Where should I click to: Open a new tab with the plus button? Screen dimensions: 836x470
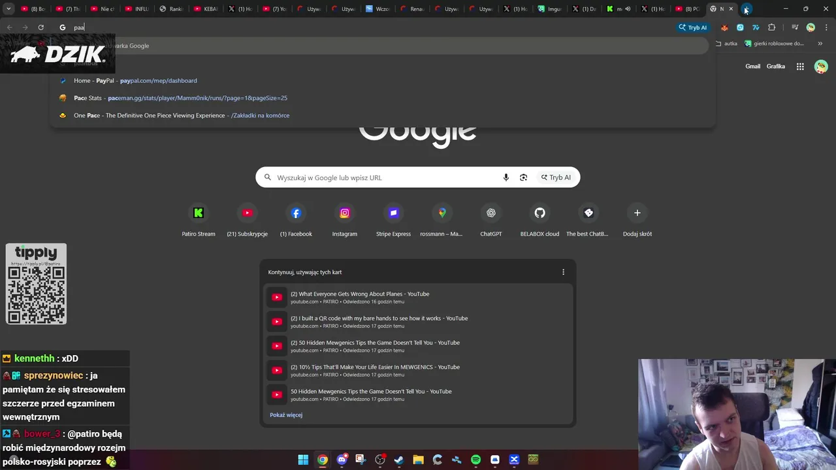(x=747, y=9)
